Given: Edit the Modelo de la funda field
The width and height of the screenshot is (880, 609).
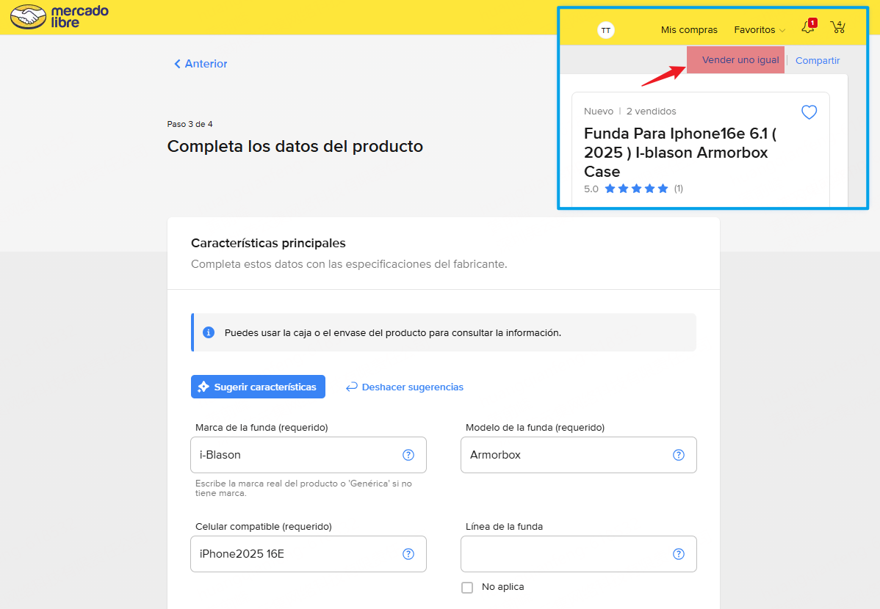Looking at the screenshot, I should coord(579,455).
